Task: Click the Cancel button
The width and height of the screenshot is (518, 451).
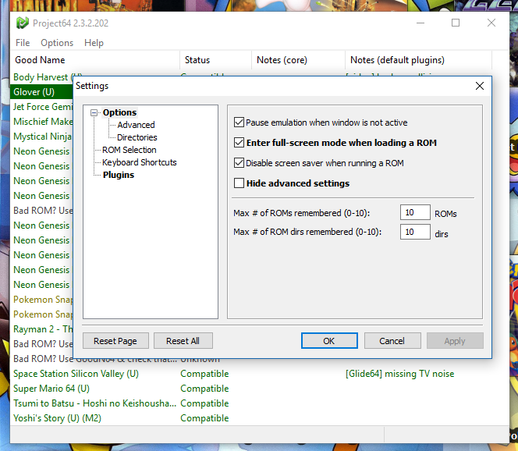Action: coord(392,341)
